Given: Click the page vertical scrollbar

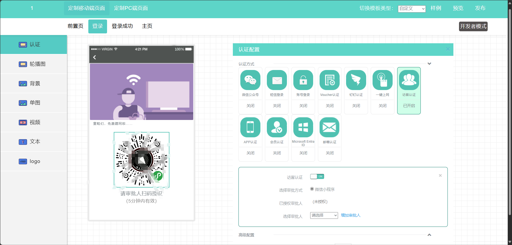Looking at the screenshot, I should tap(510, 112).
